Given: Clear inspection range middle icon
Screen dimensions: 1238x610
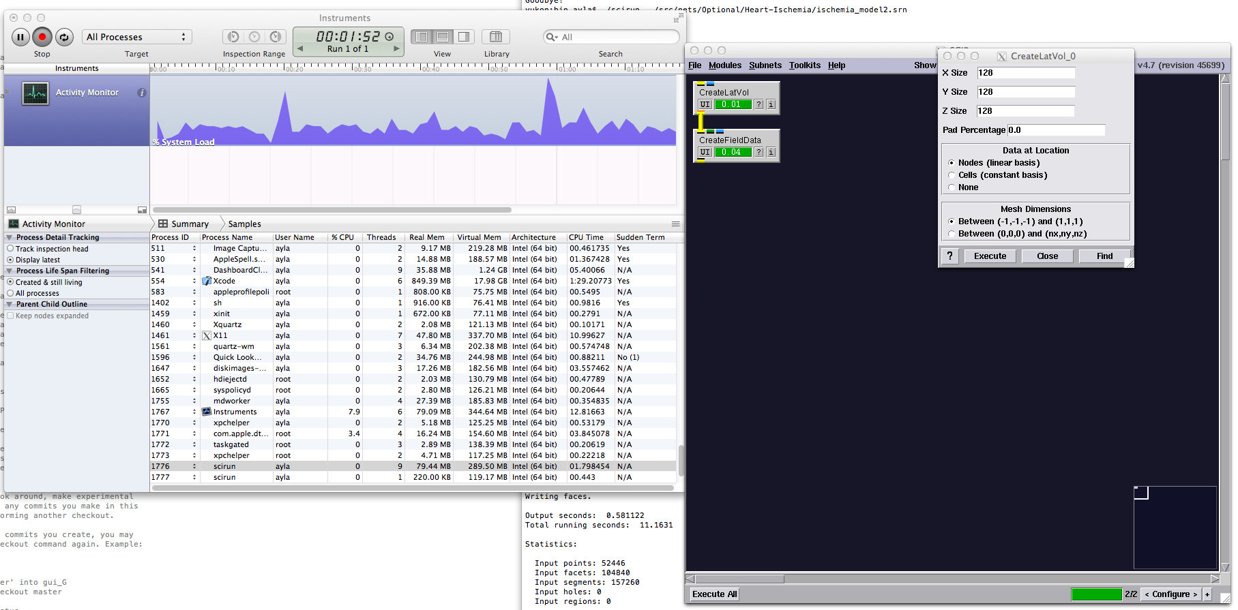Looking at the screenshot, I should point(254,37).
